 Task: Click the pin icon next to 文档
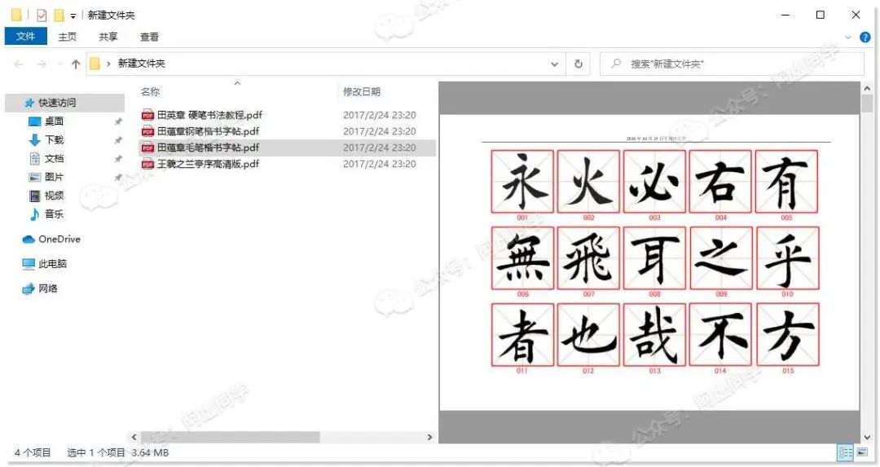pyautogui.click(x=118, y=159)
